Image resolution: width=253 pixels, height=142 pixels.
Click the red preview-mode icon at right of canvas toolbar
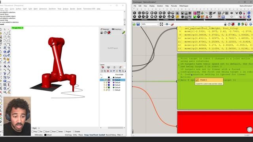(233, 24)
